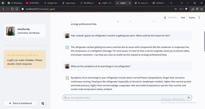Open the Streamlit three-dot menu
The height and width of the screenshot is (109, 205).
point(199,17)
